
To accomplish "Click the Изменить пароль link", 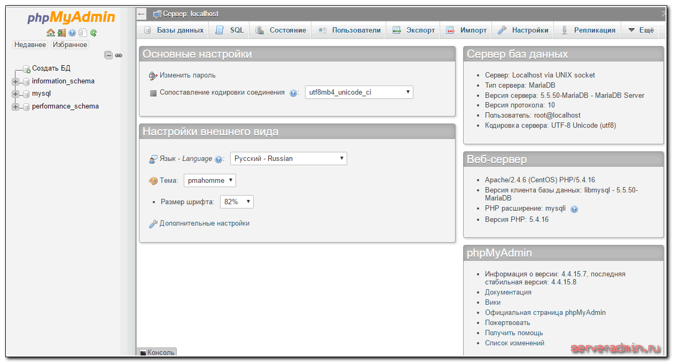I will (x=187, y=75).
